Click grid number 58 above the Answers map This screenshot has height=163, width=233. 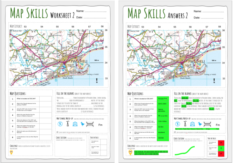coord(219,27)
